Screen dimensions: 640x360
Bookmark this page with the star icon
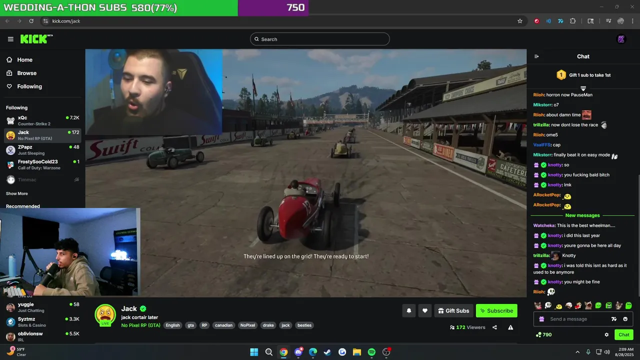(x=520, y=21)
